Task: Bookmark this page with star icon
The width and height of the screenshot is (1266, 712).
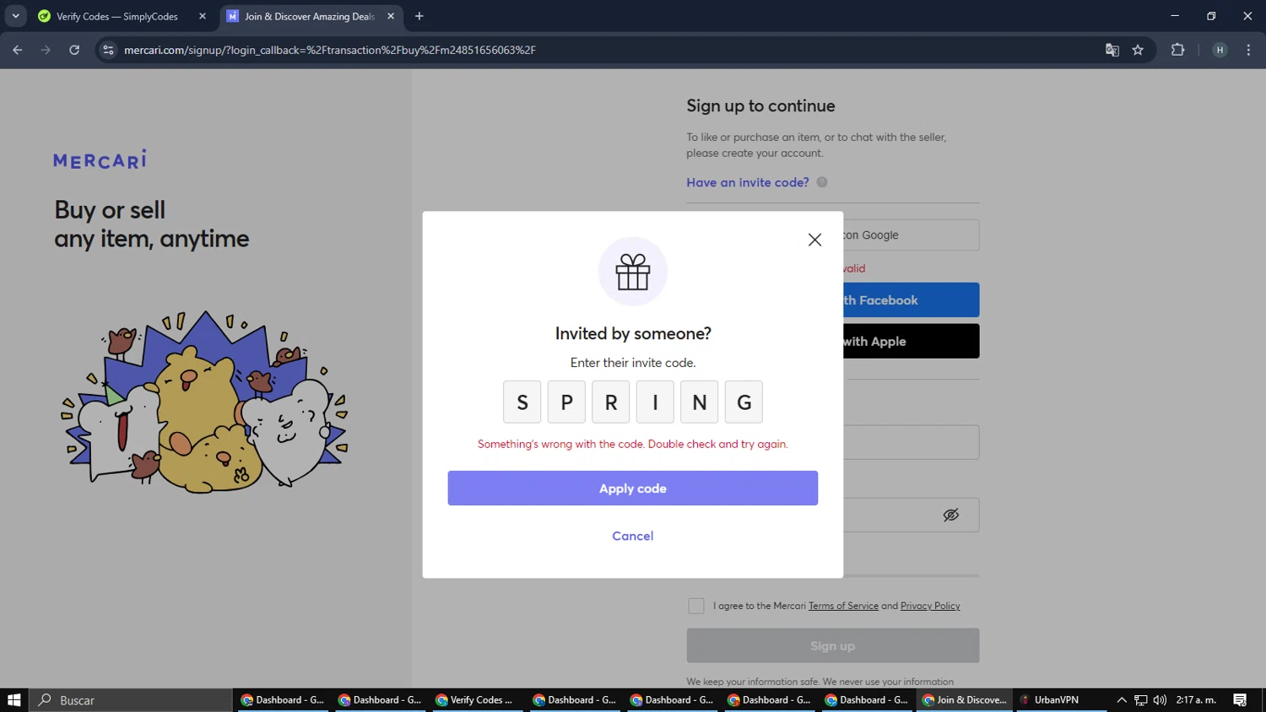Action: (1138, 50)
